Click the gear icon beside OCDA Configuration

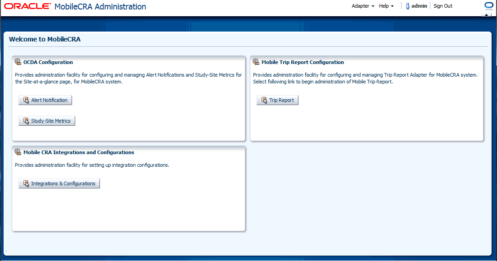pyautogui.click(x=18, y=62)
